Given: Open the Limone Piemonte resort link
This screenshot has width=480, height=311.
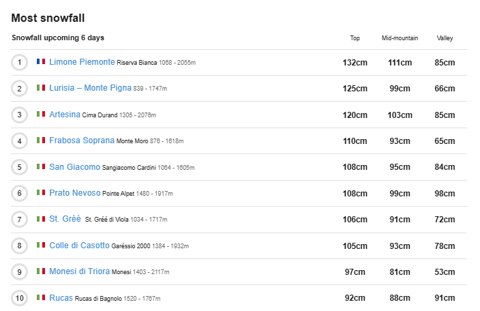Looking at the screenshot, I should [x=82, y=62].
